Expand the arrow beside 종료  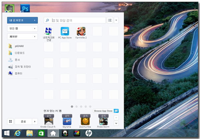point(35,122)
